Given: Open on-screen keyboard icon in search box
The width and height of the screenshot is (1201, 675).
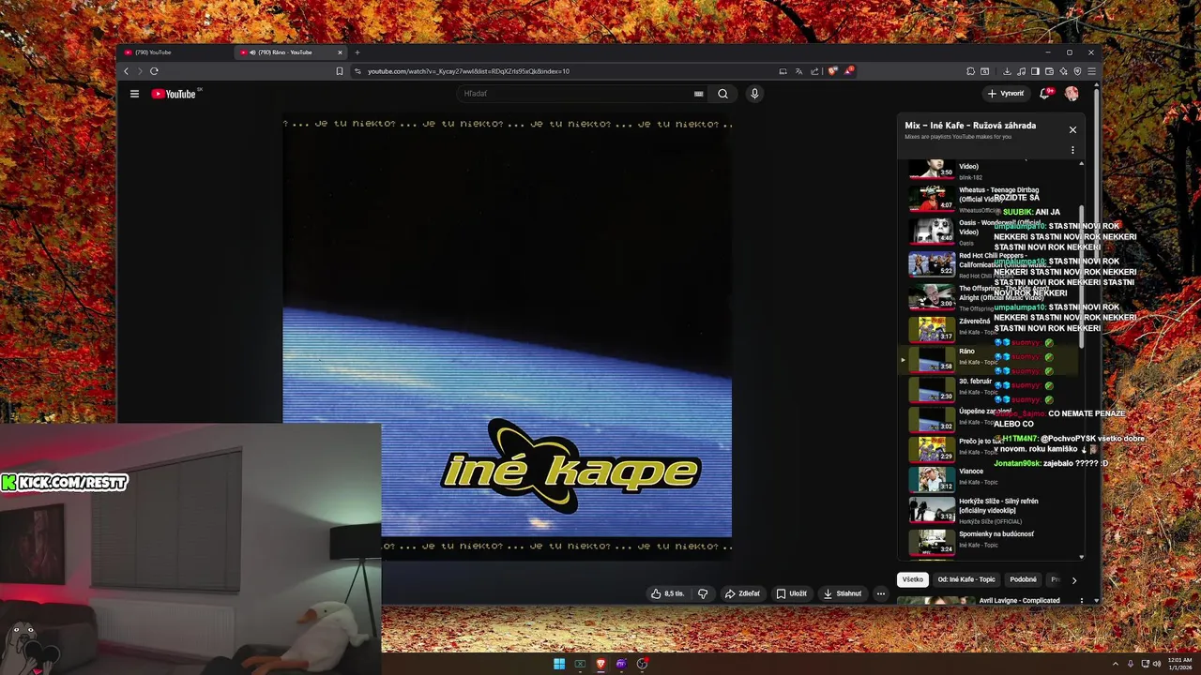Looking at the screenshot, I should 698,94.
